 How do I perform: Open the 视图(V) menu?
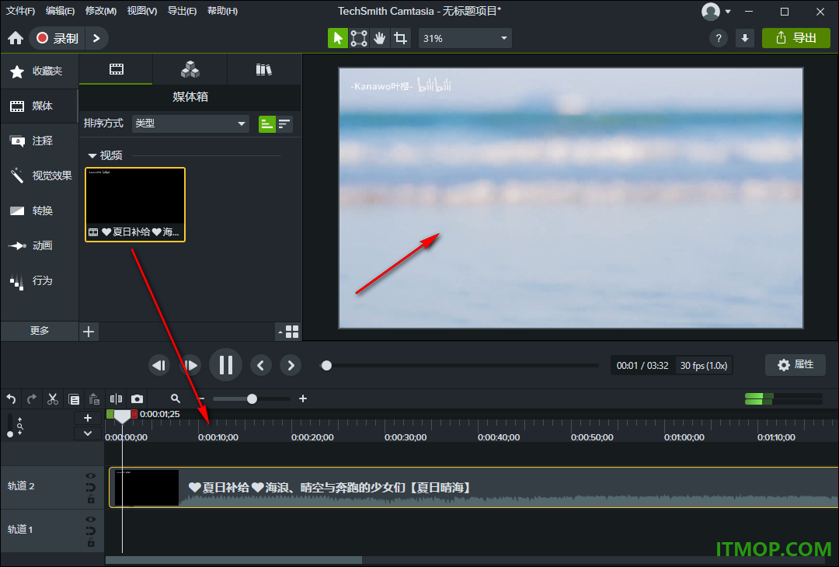coord(142,11)
